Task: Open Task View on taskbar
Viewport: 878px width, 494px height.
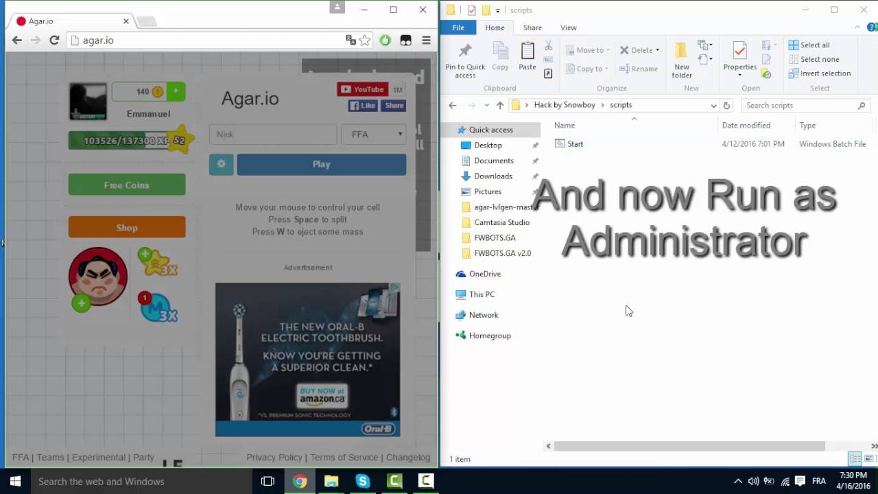Action: (268, 481)
